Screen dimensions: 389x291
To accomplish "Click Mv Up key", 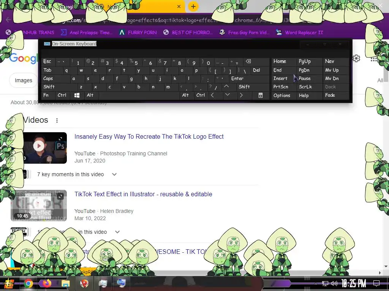I will (336, 70).
